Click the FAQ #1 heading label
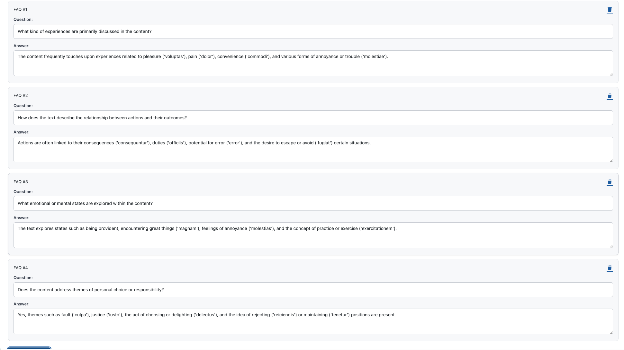This screenshot has height=350, width=624. click(20, 9)
